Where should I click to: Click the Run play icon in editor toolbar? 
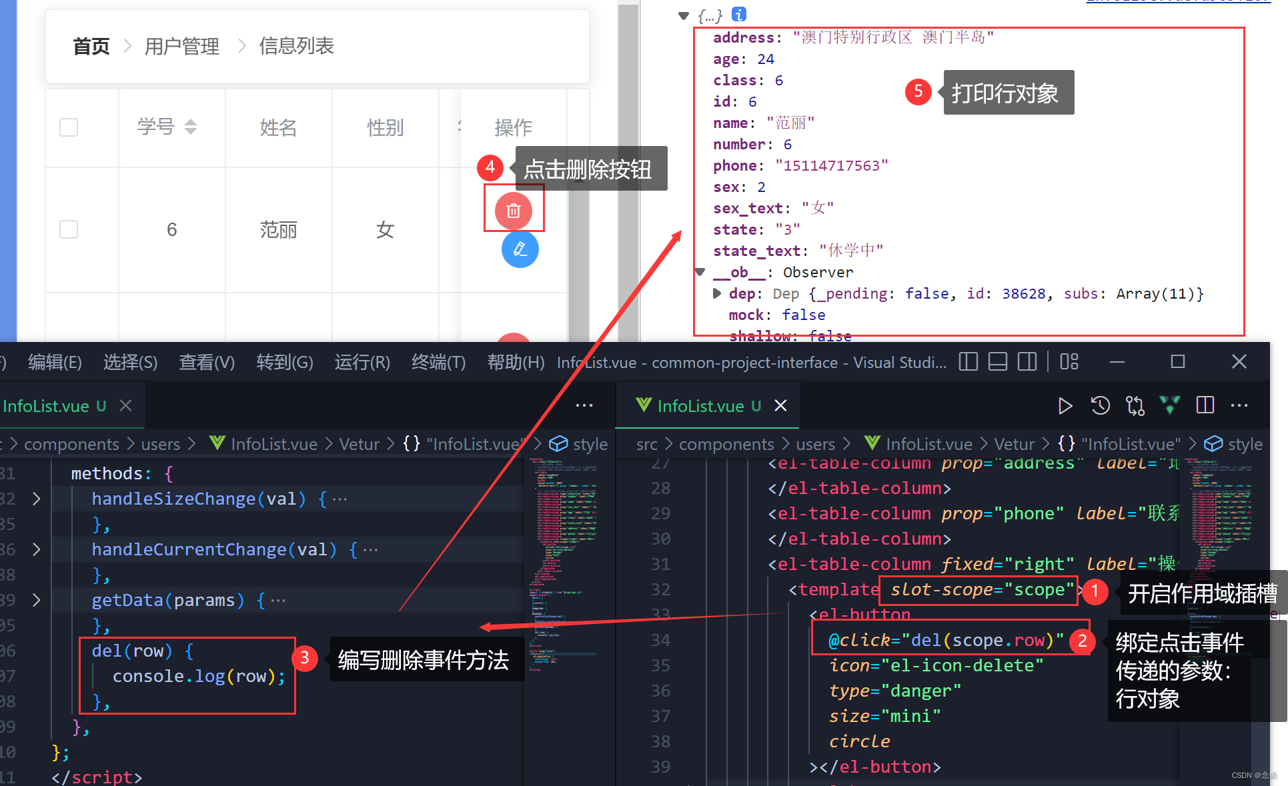[1065, 405]
